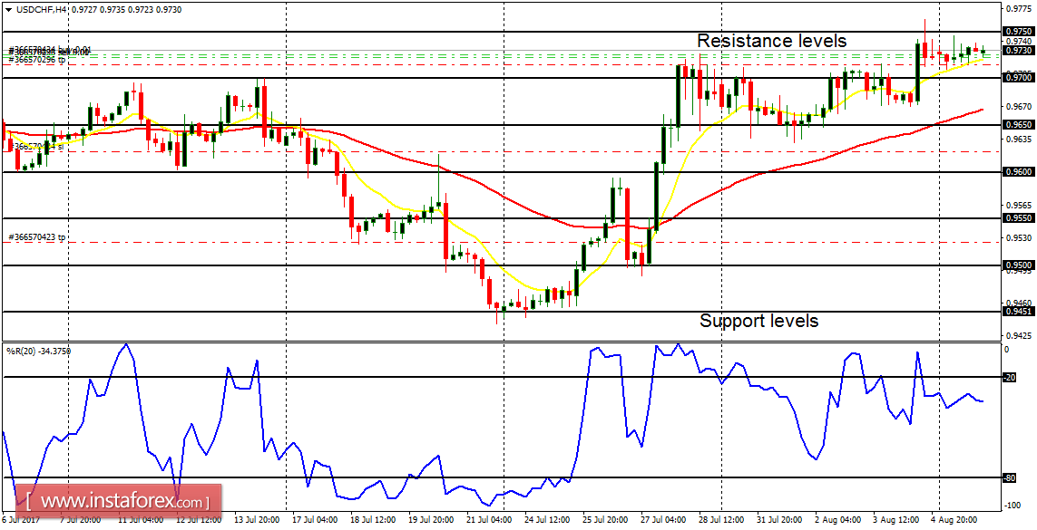Click the 0.9500 price level tag
The image size is (1037, 530).
1017,265
